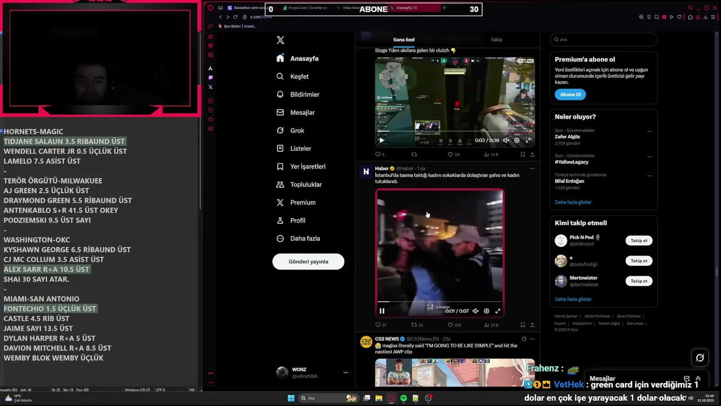Pause the Haber video
Viewport: 721px width, 406px height.
coord(382,311)
